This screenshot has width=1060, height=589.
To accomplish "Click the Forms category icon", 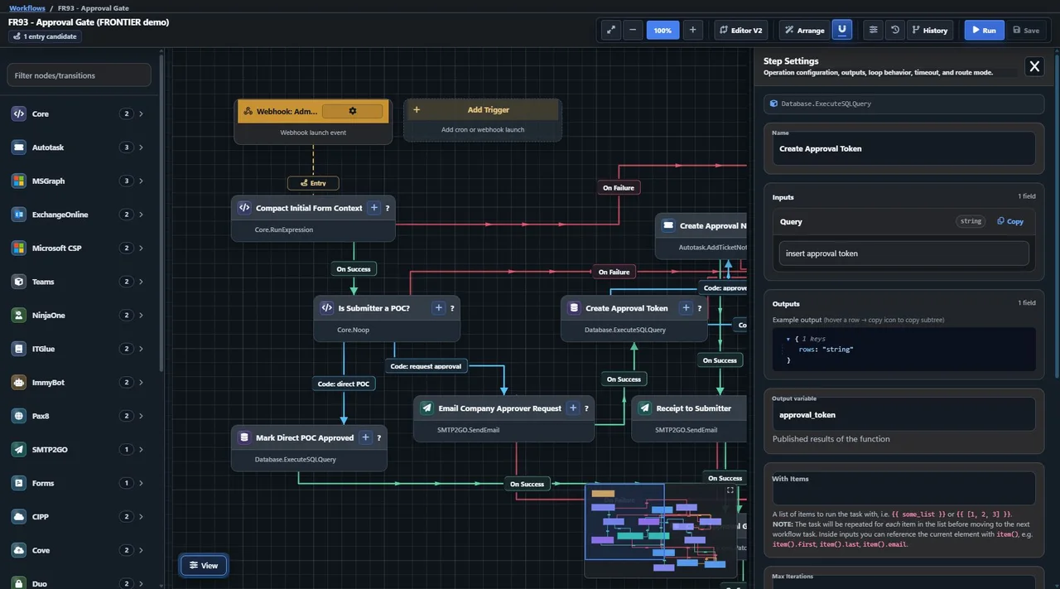I will point(19,483).
